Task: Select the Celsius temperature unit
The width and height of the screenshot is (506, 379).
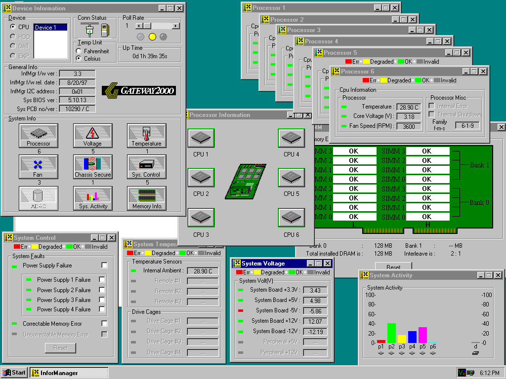Action: pos(79,58)
